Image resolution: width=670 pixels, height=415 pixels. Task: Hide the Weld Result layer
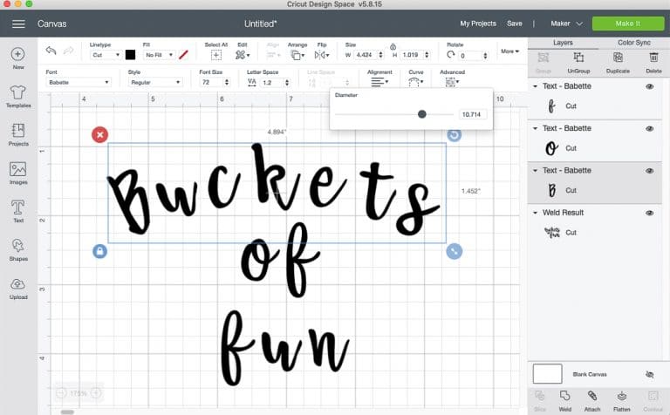[650, 213]
